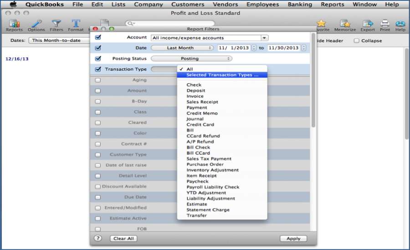
Task: Open report Options wrench icon
Action: click(x=36, y=26)
